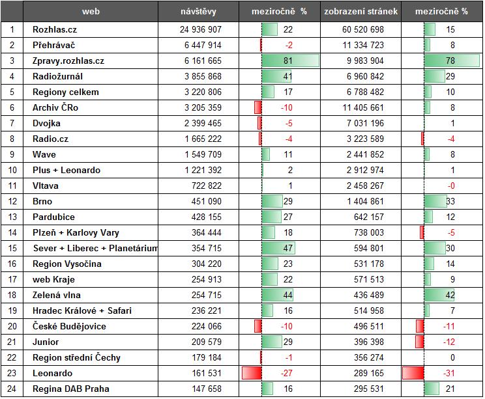Click the Přehrávač row name
This screenshot has height=399, width=485.
pos(54,45)
